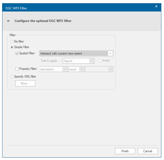This screenshot has height=160, width=164.
Task: Choose the Simple Filter radio option
Action: tap(12, 47)
